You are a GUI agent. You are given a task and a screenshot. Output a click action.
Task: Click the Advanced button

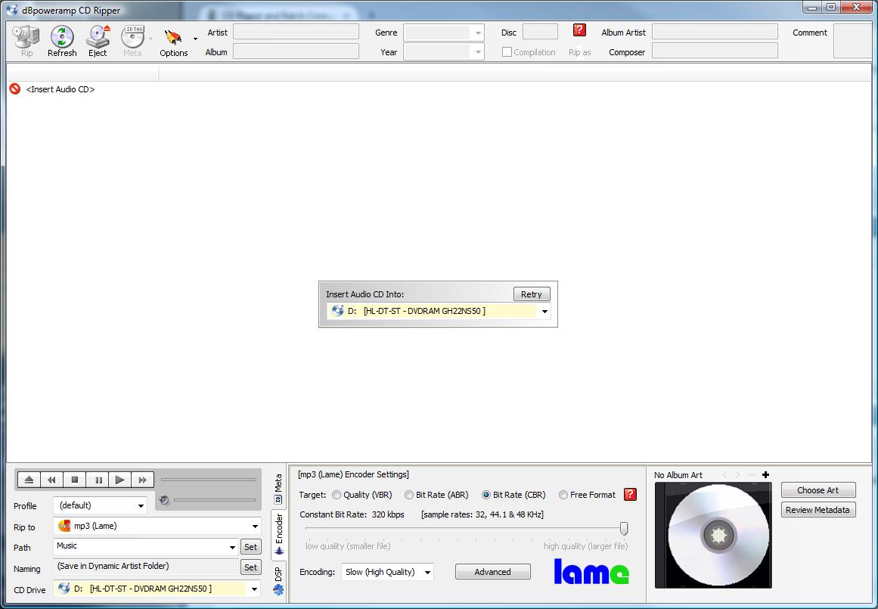pyautogui.click(x=493, y=571)
